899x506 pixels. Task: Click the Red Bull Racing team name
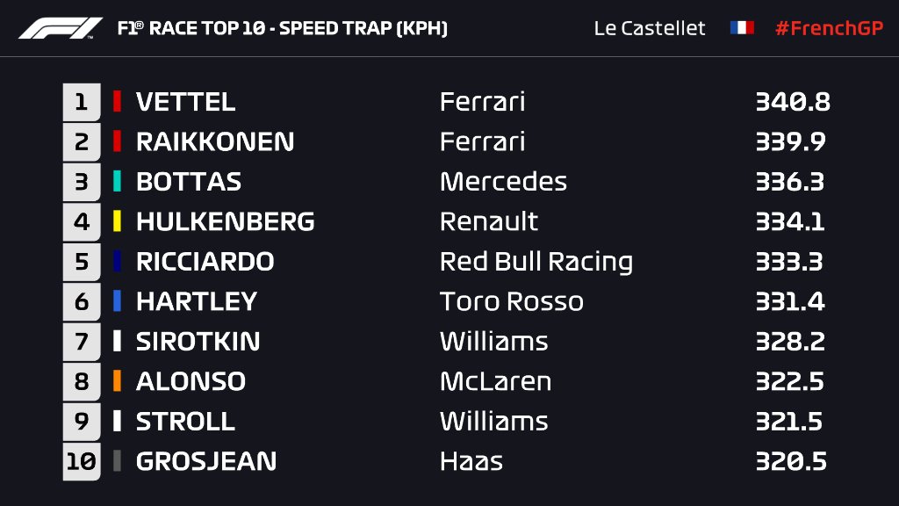click(536, 262)
